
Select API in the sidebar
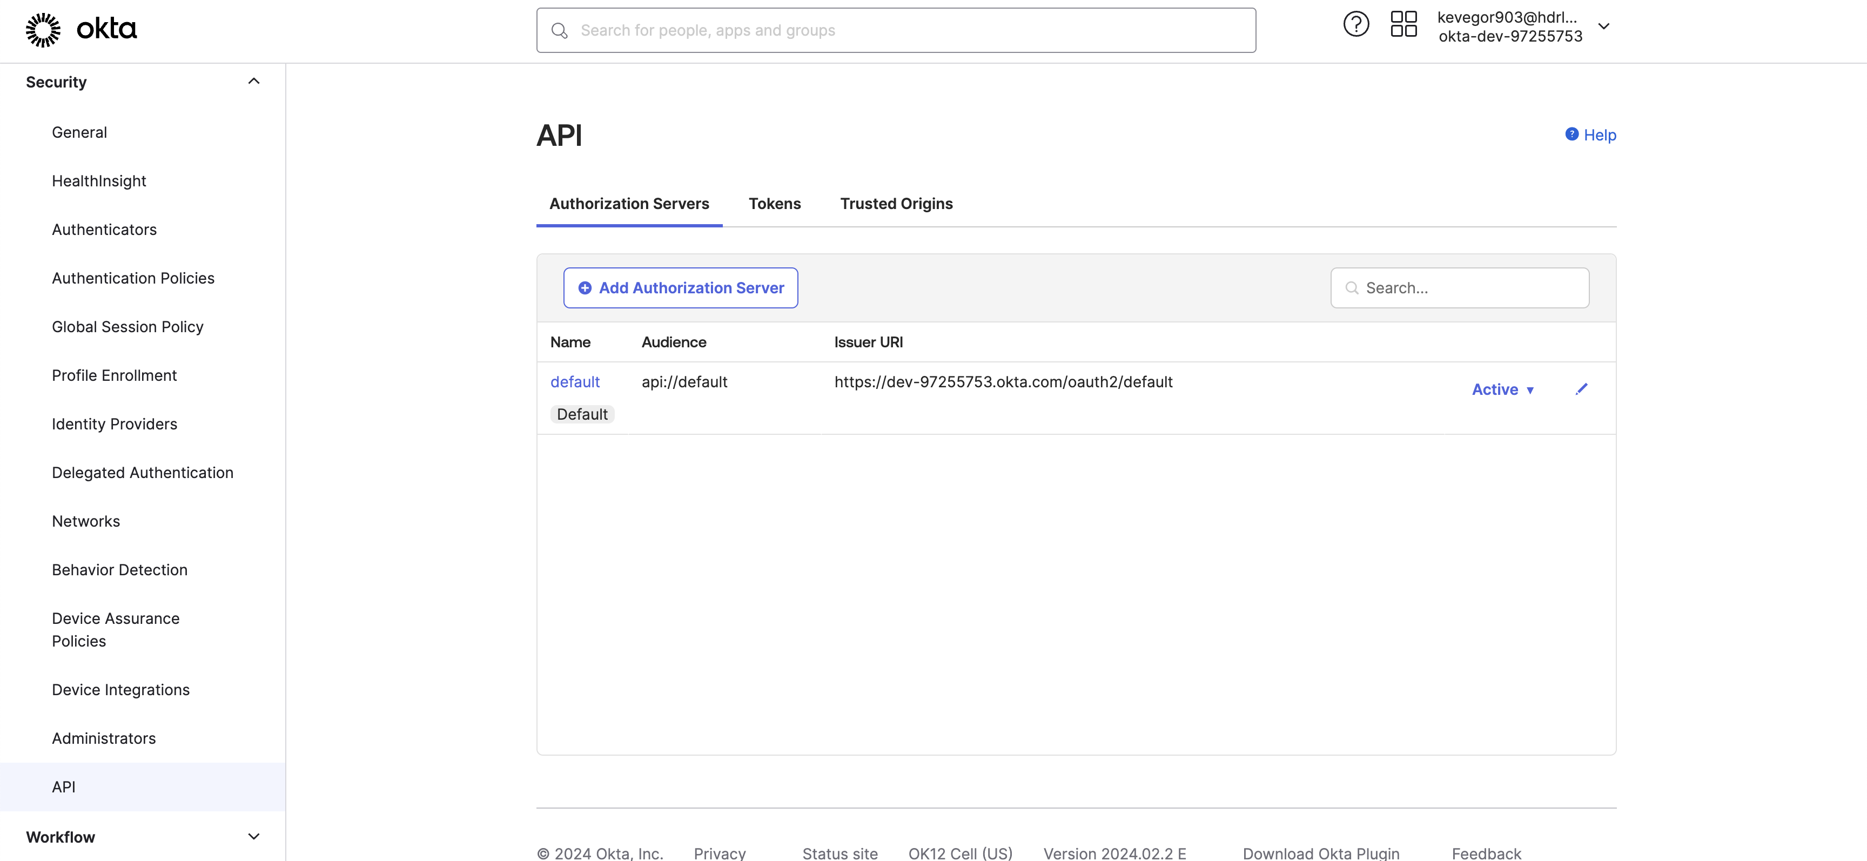(x=142, y=787)
